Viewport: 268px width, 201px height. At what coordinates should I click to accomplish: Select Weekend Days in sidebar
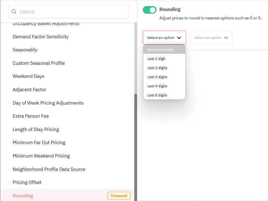click(x=28, y=76)
